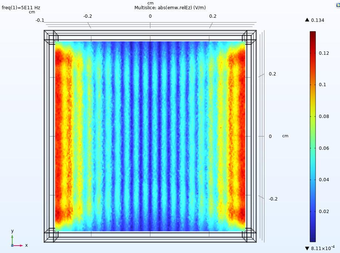Click the maximum value triangle marker at 0.134

click(x=307, y=20)
